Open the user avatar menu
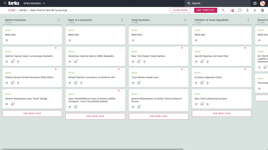Viewport: 268px width, 150px height. 262,3
